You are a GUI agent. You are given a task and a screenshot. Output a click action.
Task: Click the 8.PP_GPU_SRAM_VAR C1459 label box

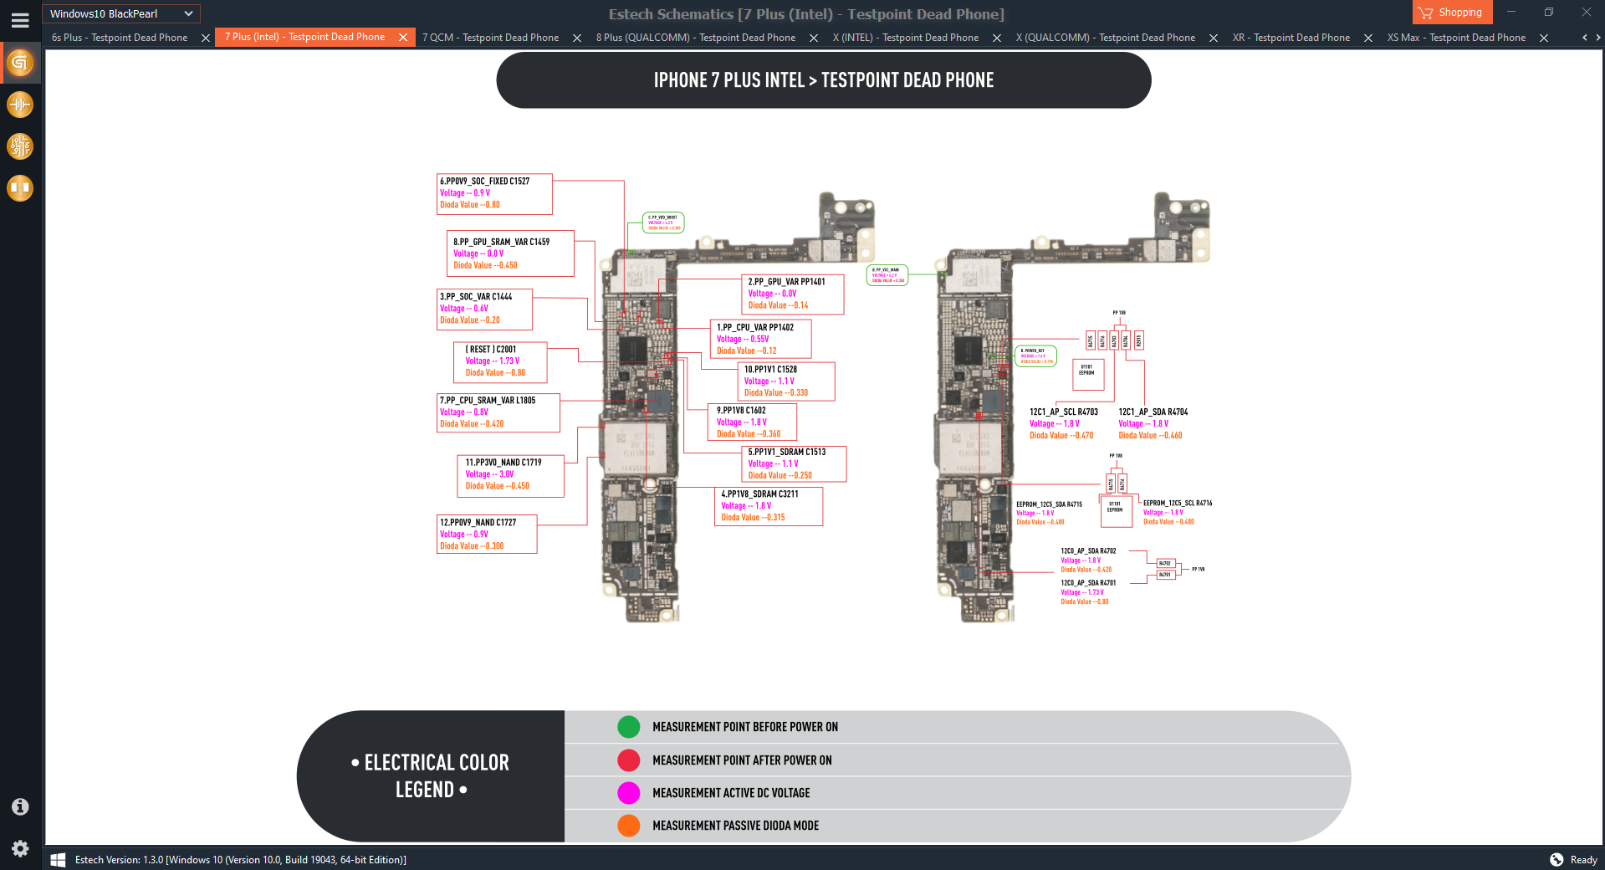coord(510,253)
